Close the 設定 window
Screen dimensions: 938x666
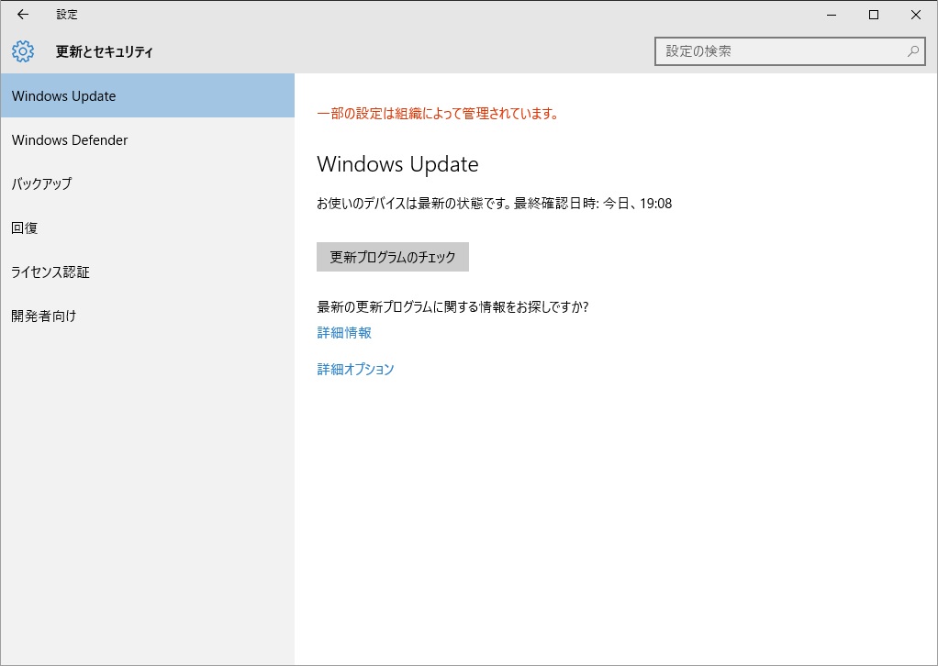(916, 15)
